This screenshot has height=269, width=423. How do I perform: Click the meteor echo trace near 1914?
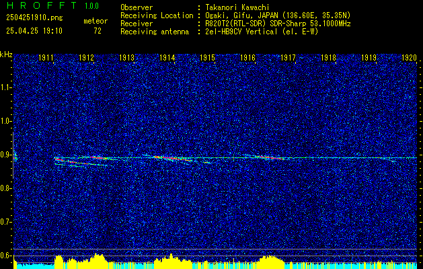173,159
